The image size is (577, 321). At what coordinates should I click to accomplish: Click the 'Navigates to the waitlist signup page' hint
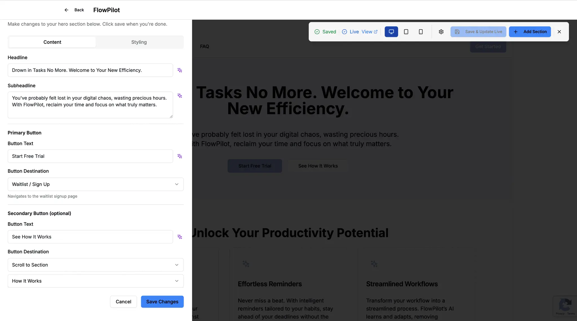[42, 196]
